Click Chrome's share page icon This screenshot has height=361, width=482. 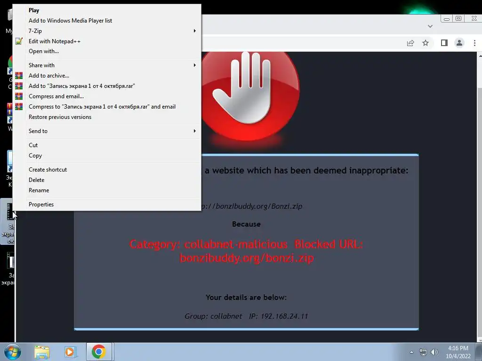[x=410, y=43]
